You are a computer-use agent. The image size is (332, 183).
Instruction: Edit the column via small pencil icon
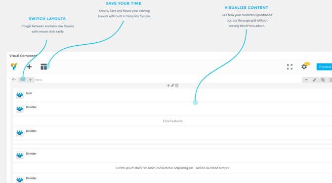172,85
